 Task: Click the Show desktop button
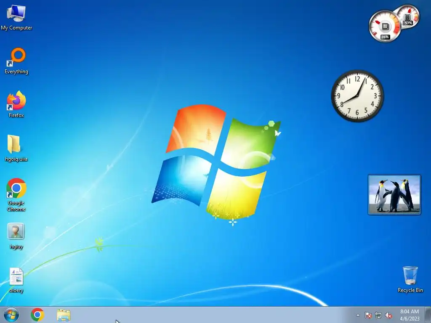[428, 315]
